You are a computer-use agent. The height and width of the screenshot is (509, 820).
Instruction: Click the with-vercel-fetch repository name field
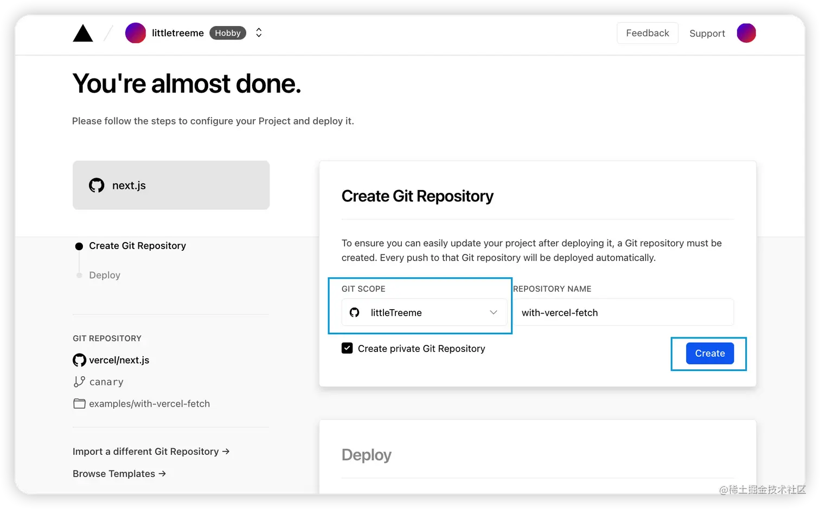coord(623,312)
